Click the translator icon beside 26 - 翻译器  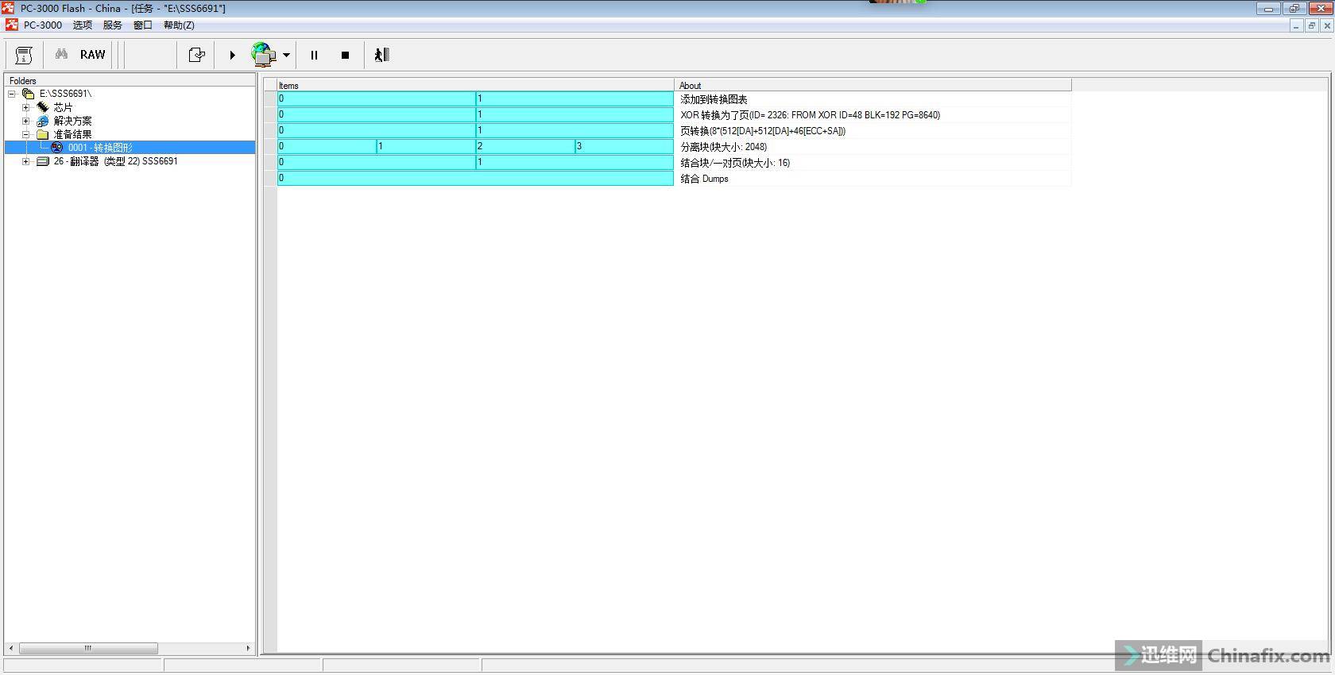(43, 161)
